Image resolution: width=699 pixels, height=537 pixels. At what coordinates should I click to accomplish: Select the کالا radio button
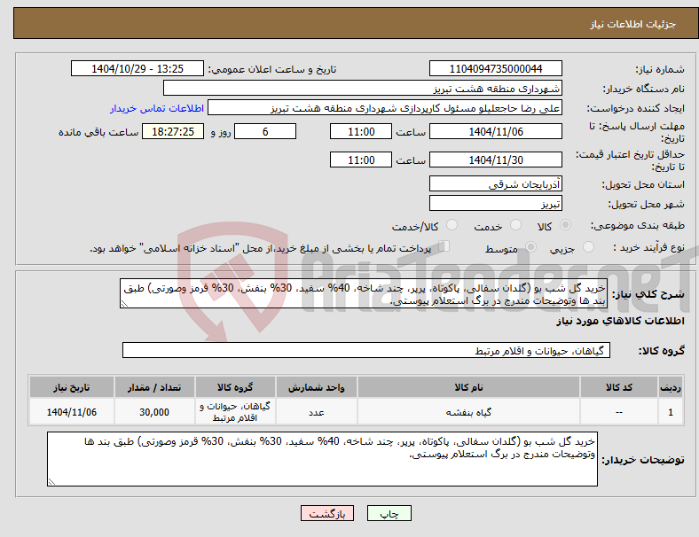coord(565,225)
